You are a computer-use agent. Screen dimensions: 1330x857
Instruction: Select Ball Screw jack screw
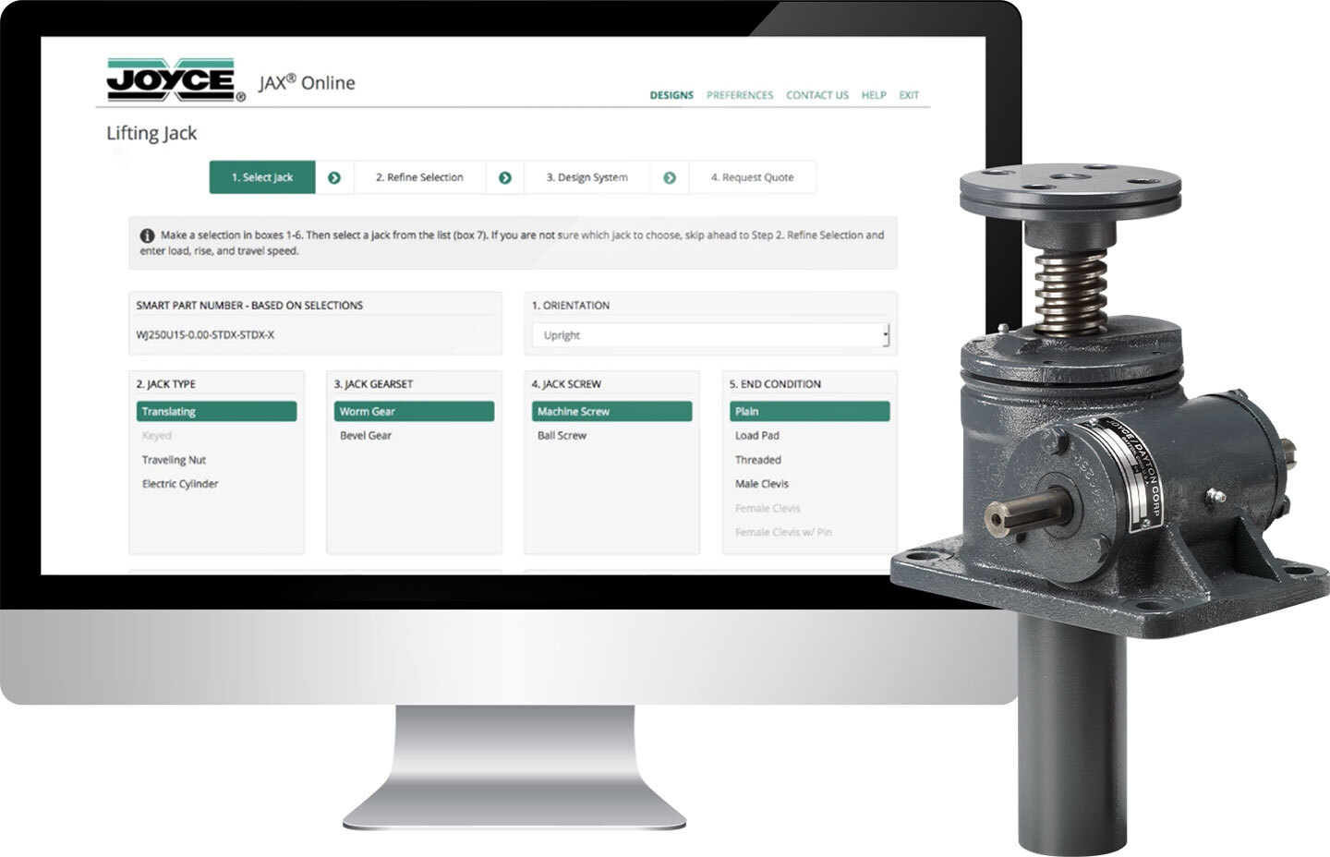(562, 435)
